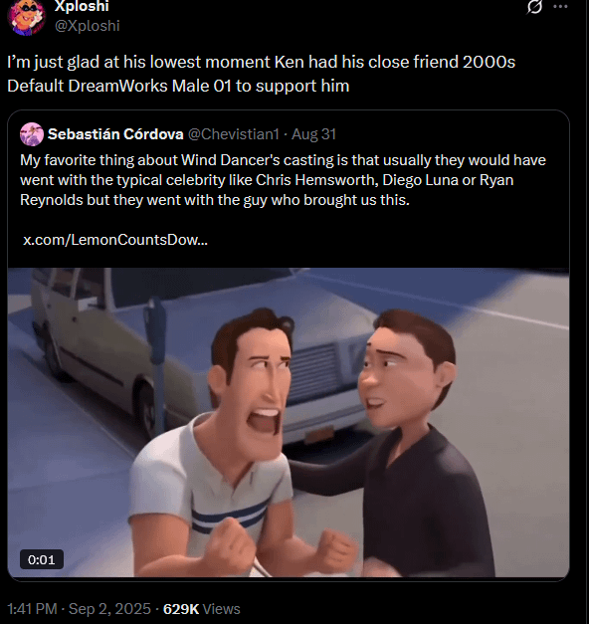589x624 pixels.
Task: Click the 629K Views count
Action: (x=202, y=609)
